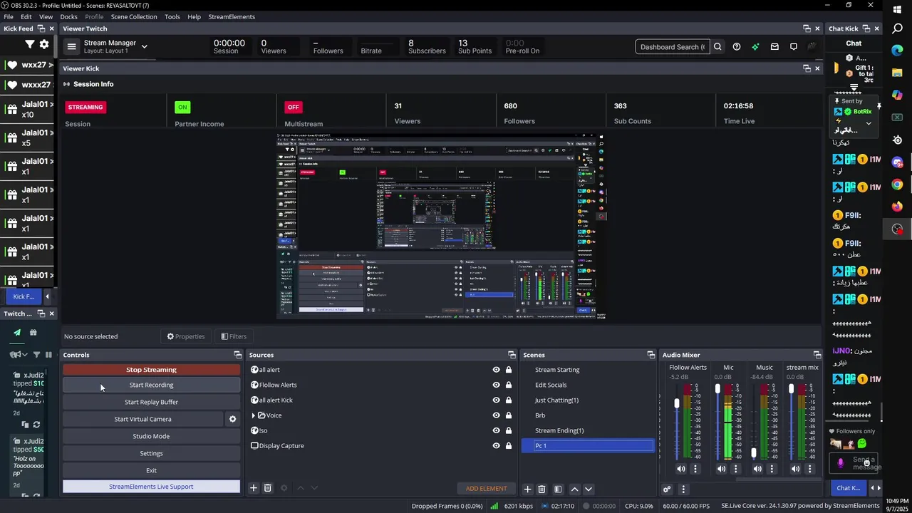Image resolution: width=912 pixels, height=513 pixels.
Task: Switch to the Kick Feed tab
Action: point(24,296)
